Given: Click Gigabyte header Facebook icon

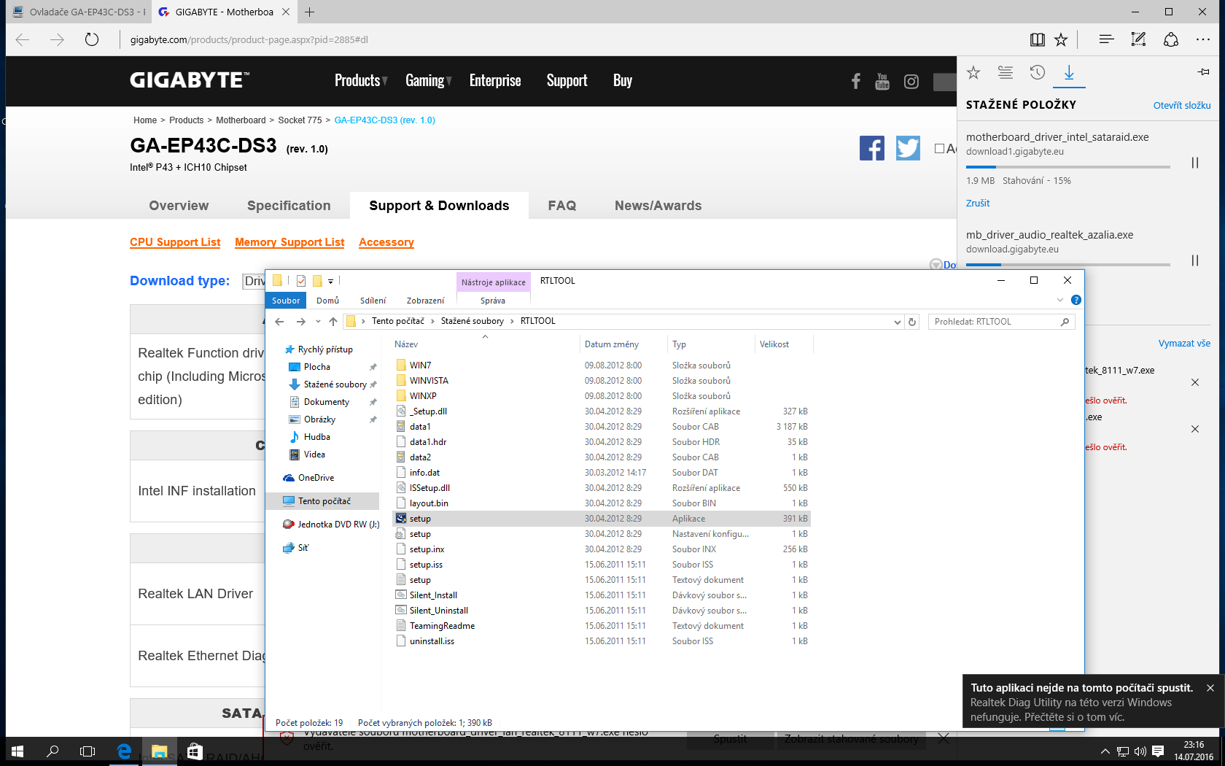Looking at the screenshot, I should pos(856,81).
